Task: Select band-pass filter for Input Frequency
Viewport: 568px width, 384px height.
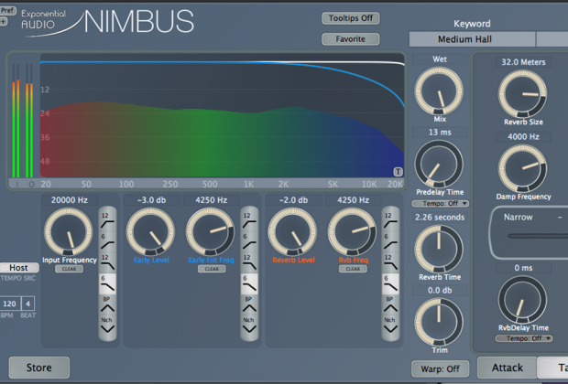Action: 107,304
